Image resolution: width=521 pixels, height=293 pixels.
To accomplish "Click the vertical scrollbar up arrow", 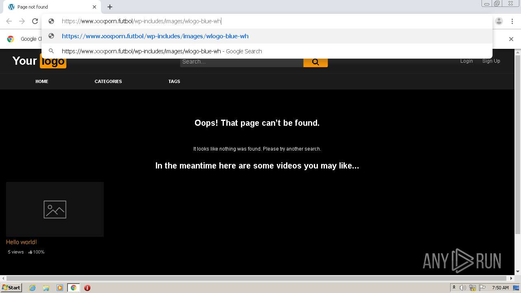I will (518, 52).
